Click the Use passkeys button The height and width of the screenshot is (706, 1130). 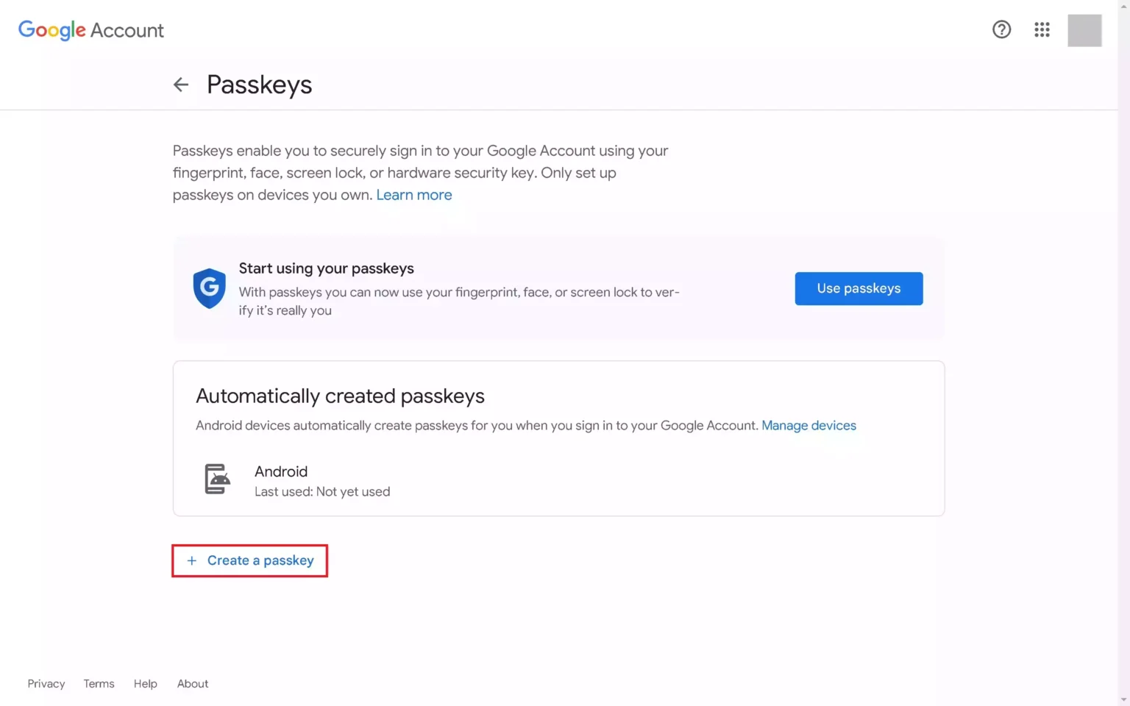tap(859, 288)
